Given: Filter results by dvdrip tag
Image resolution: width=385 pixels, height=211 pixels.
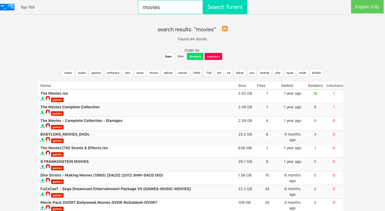Looking at the screenshot, I should coord(265,73).
